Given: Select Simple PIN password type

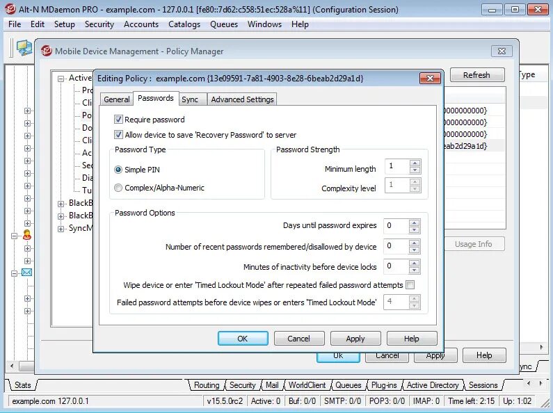Looking at the screenshot, I should click(x=118, y=170).
